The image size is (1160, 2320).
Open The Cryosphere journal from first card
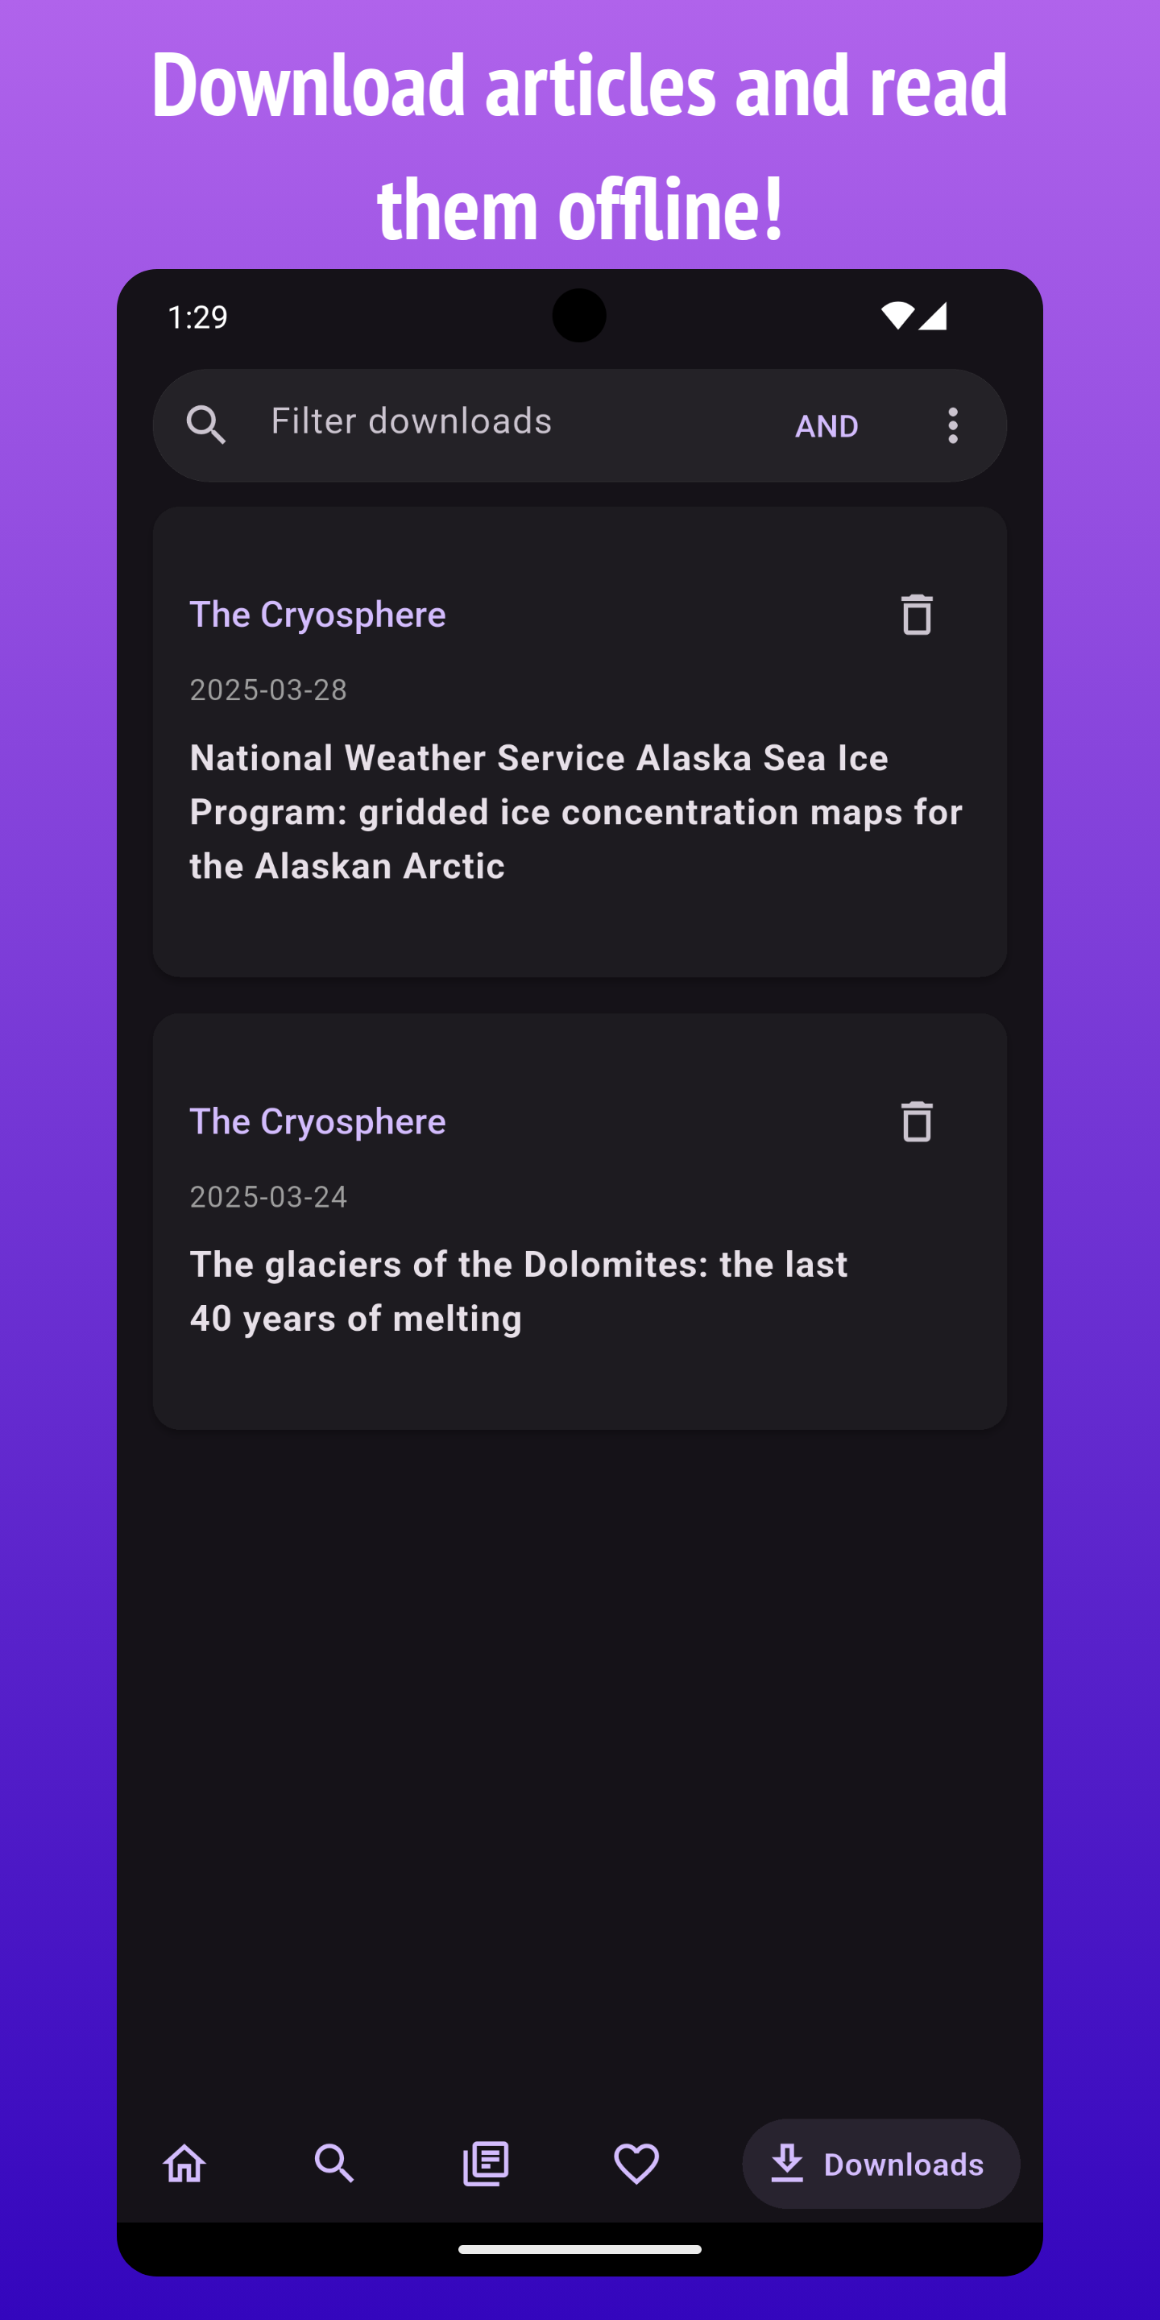pos(318,614)
